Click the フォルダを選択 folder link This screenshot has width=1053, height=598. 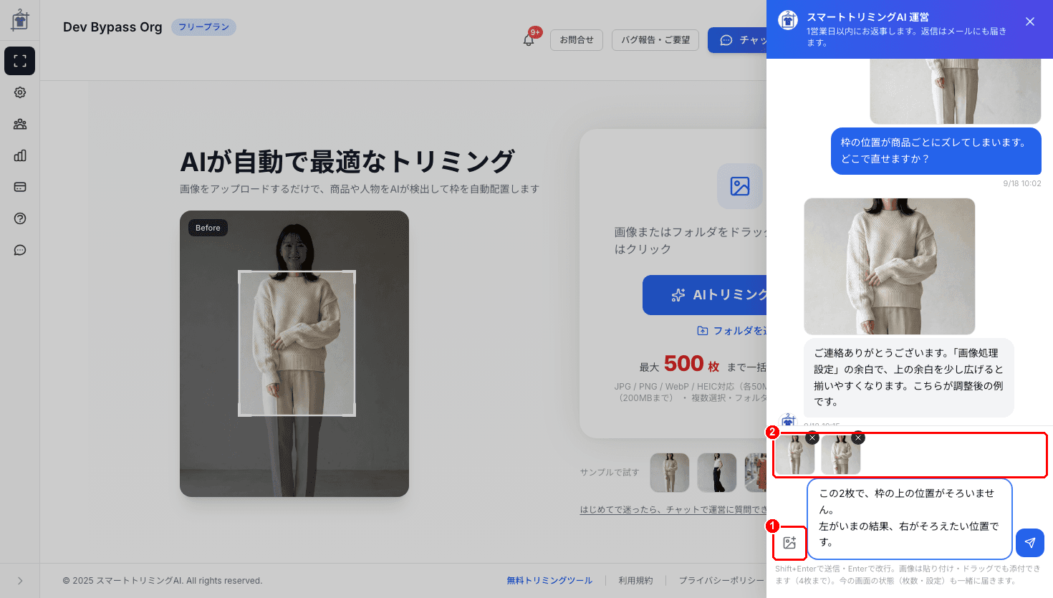(x=732, y=331)
